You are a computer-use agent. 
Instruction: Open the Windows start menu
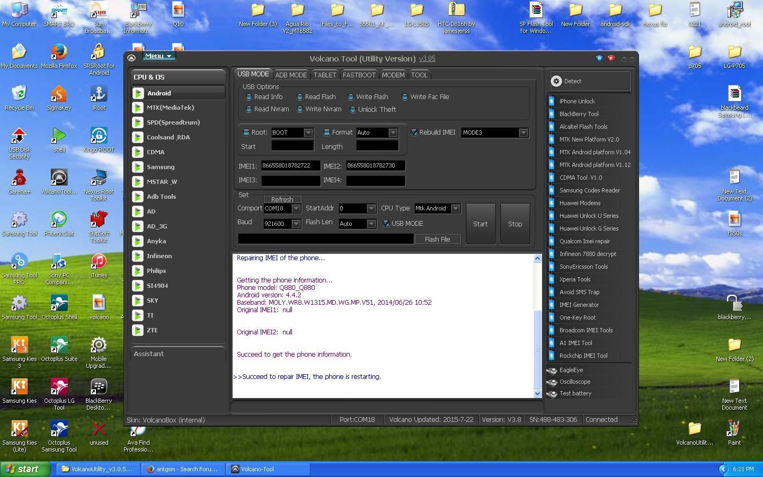[x=25, y=469]
